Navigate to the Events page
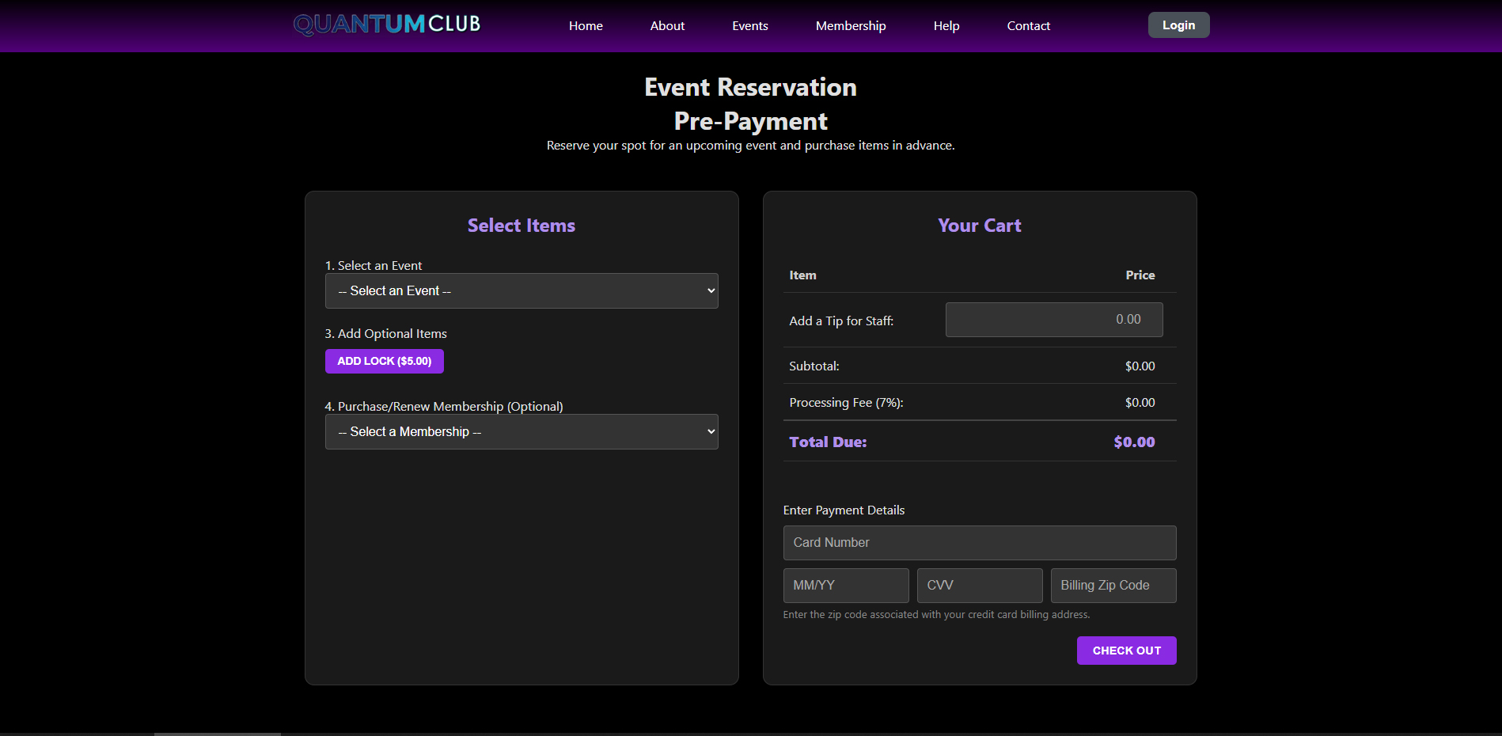Viewport: 1502px width, 736px height. [x=749, y=25]
